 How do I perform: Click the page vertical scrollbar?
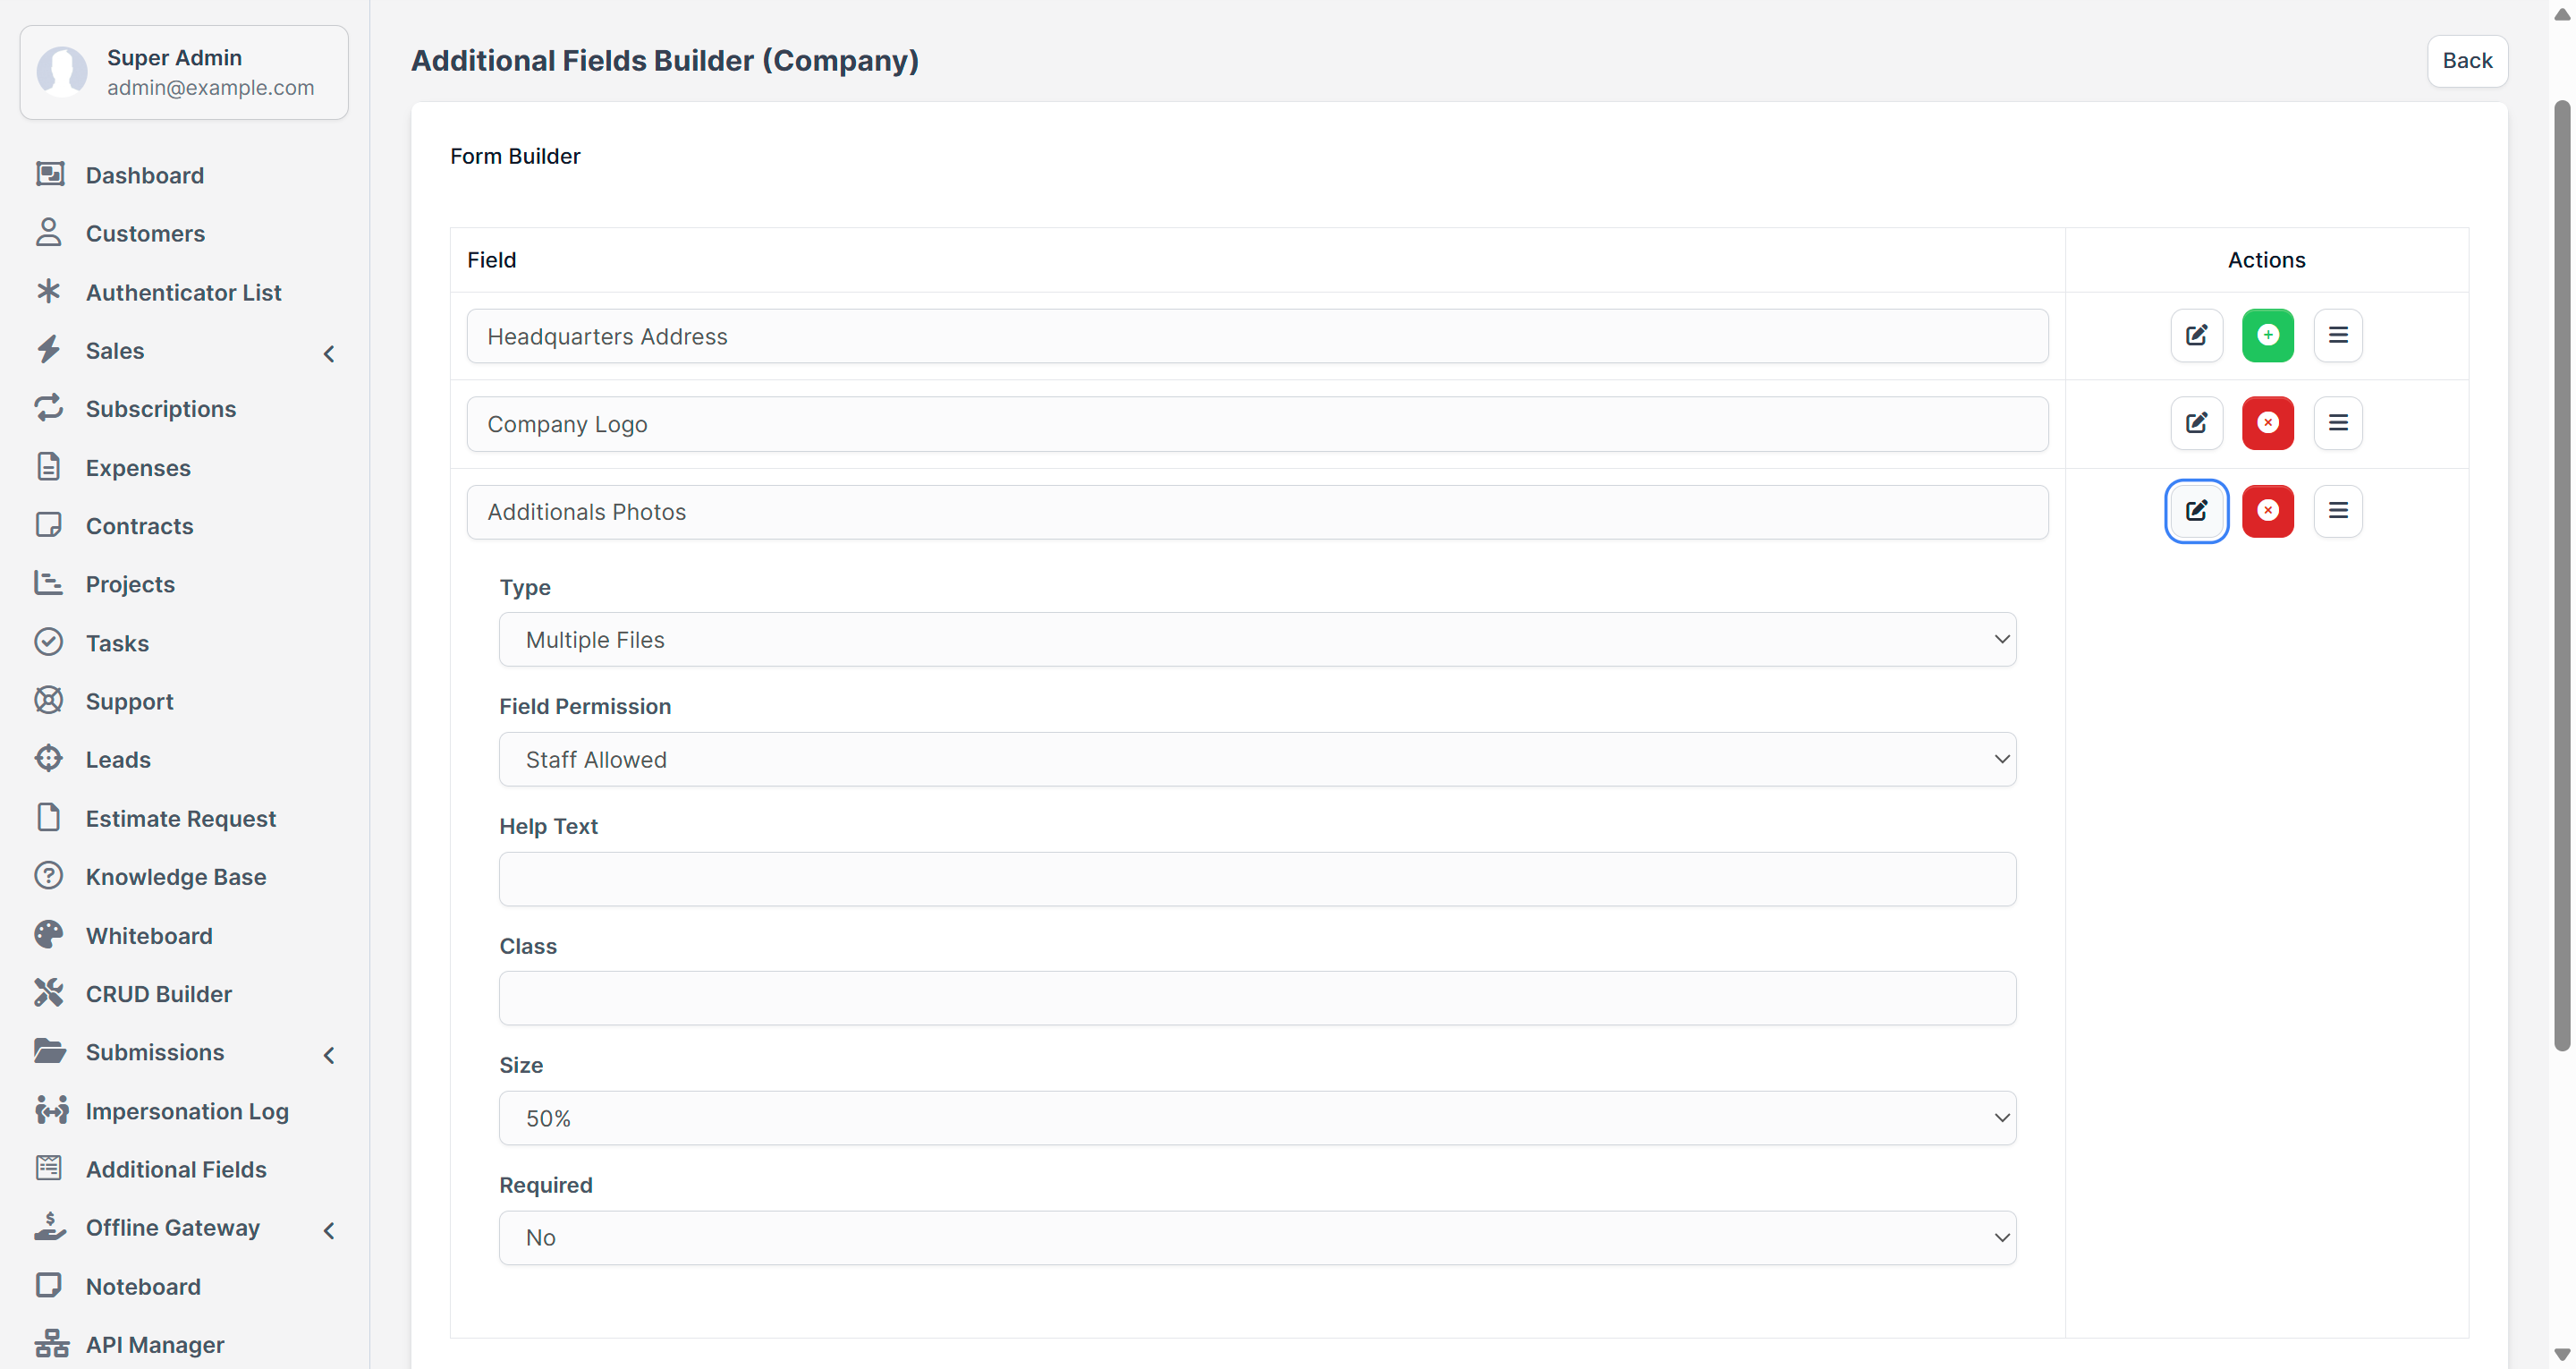[x=2561, y=575]
